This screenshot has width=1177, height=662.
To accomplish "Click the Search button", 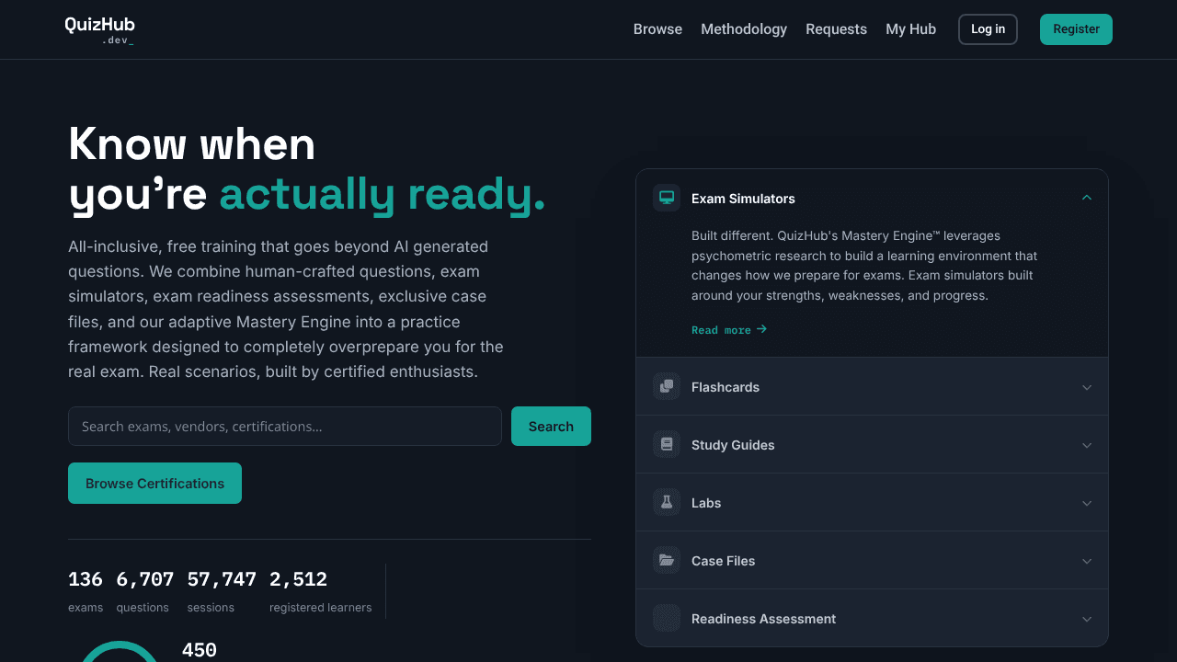I will click(x=551, y=426).
